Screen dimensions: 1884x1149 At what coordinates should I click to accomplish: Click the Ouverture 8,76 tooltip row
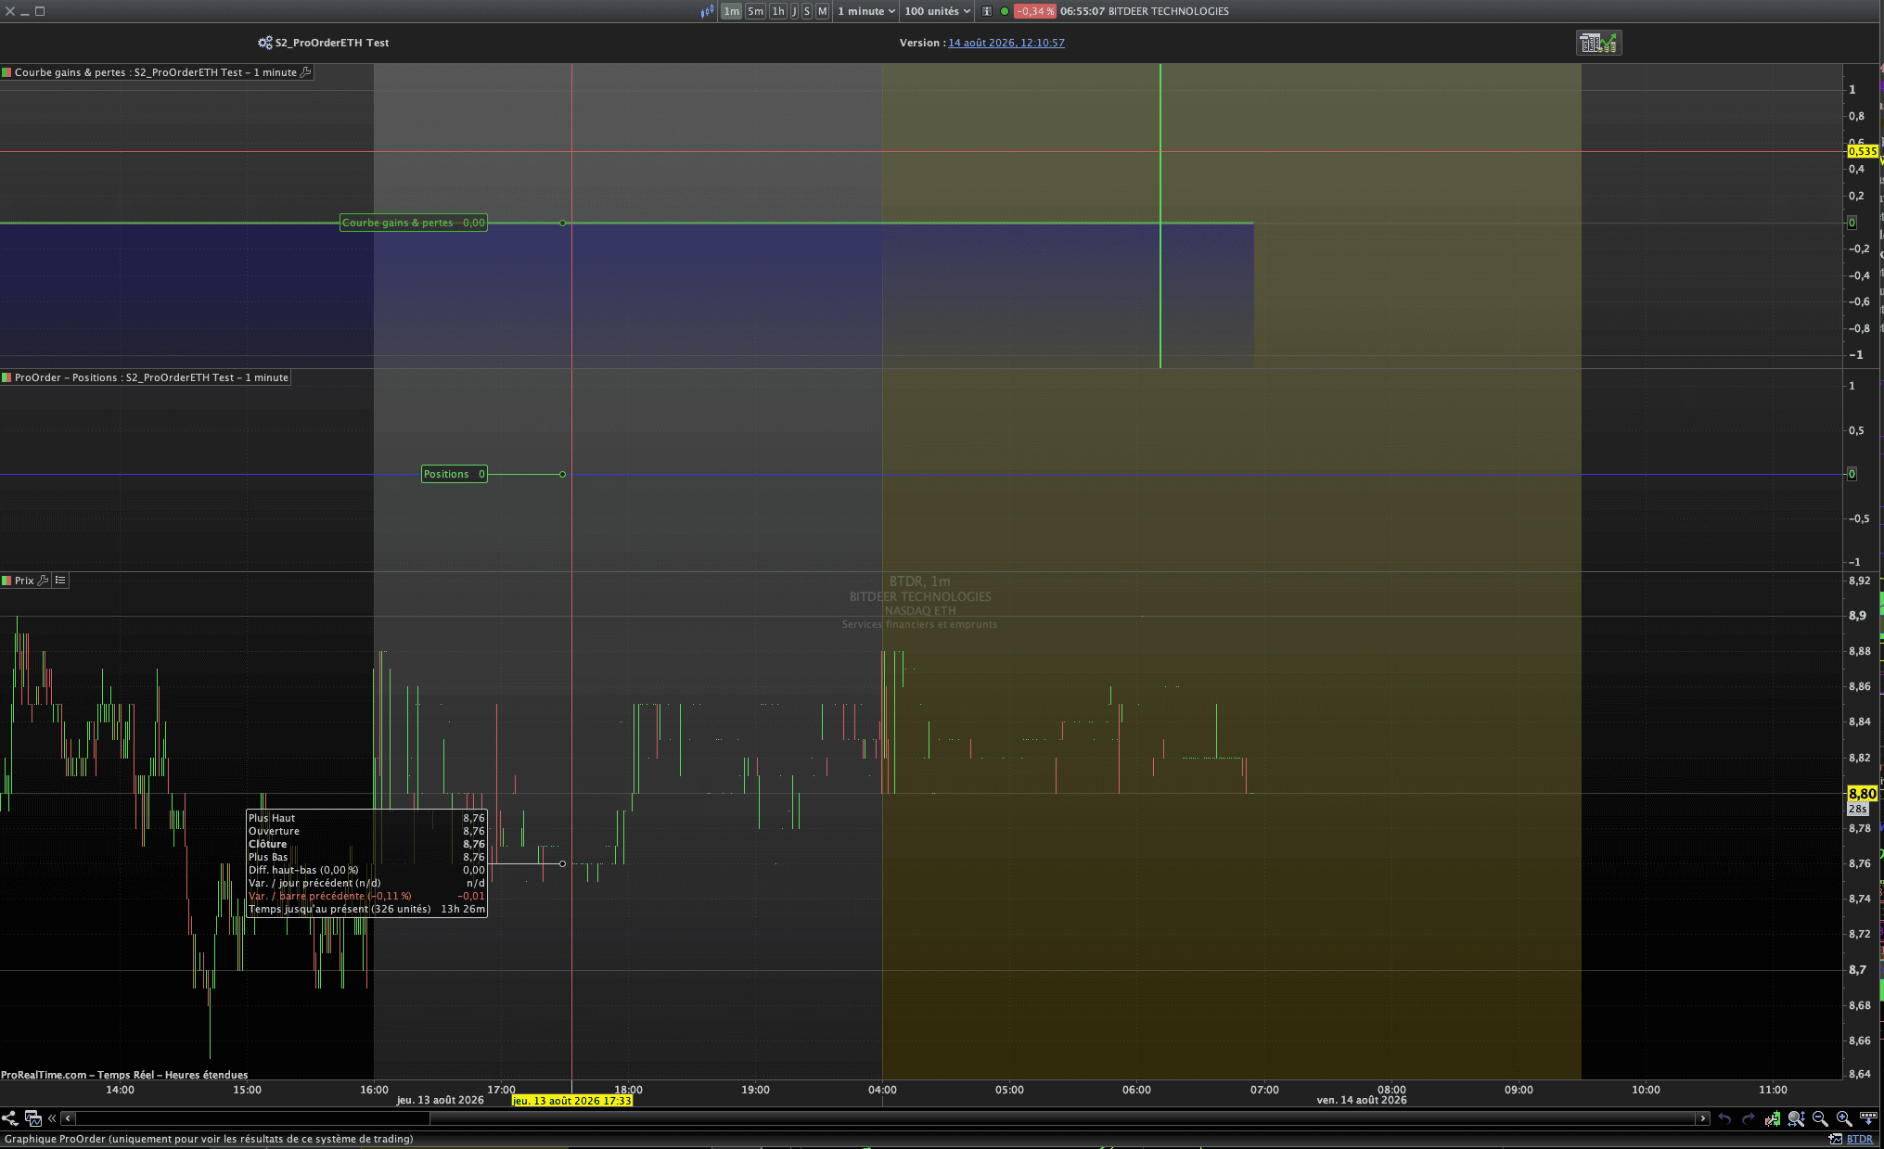pos(366,831)
